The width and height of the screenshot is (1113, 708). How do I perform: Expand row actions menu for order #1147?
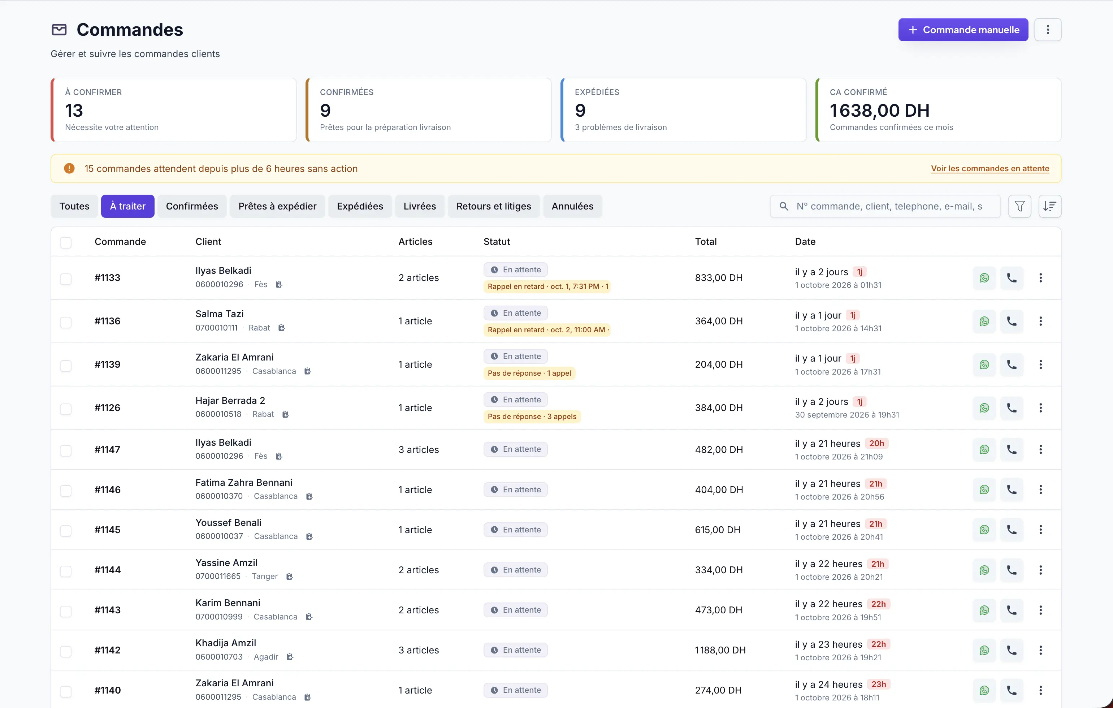pyautogui.click(x=1040, y=449)
